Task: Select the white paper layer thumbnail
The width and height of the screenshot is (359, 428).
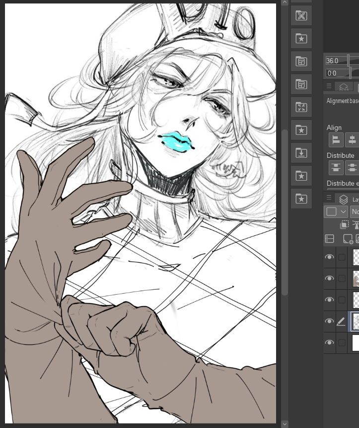Action: pos(356,342)
